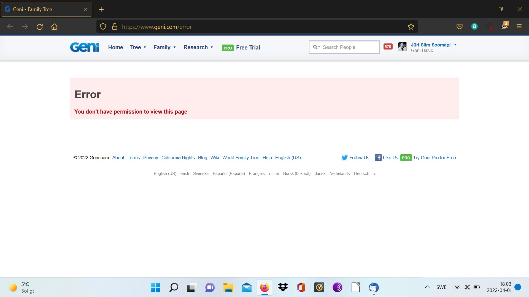Reload the current page
Image resolution: width=529 pixels, height=297 pixels.
(x=40, y=27)
